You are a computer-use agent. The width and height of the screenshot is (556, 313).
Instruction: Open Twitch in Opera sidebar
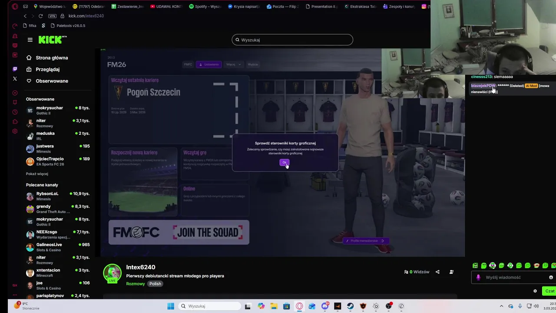pyautogui.click(x=15, y=69)
